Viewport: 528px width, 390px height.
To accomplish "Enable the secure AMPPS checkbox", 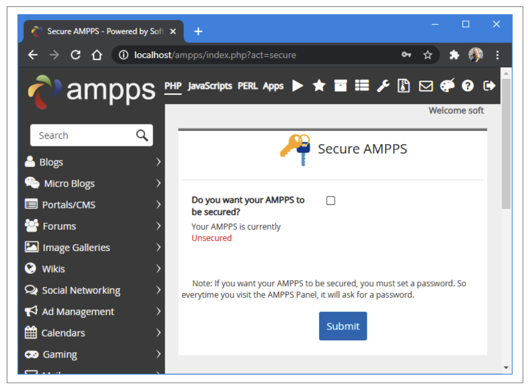I will [x=331, y=201].
